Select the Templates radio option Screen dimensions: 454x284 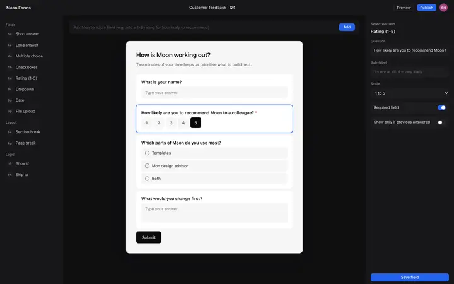click(147, 153)
